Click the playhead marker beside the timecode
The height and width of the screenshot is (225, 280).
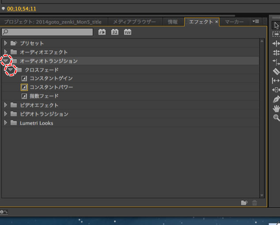click(x=3, y=8)
